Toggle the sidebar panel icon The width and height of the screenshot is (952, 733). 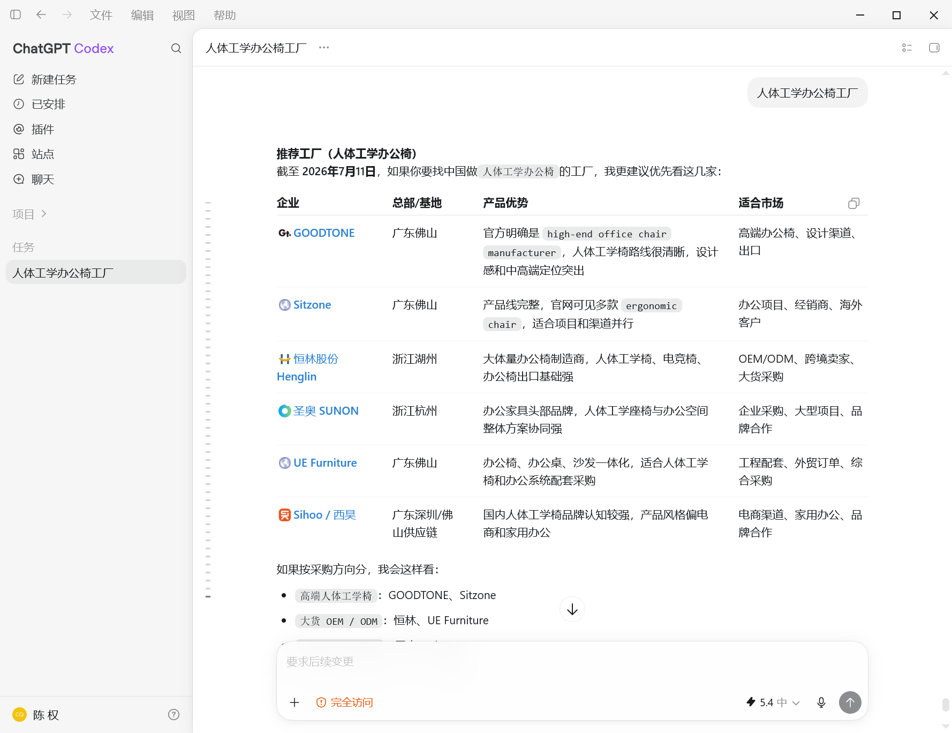click(x=16, y=15)
